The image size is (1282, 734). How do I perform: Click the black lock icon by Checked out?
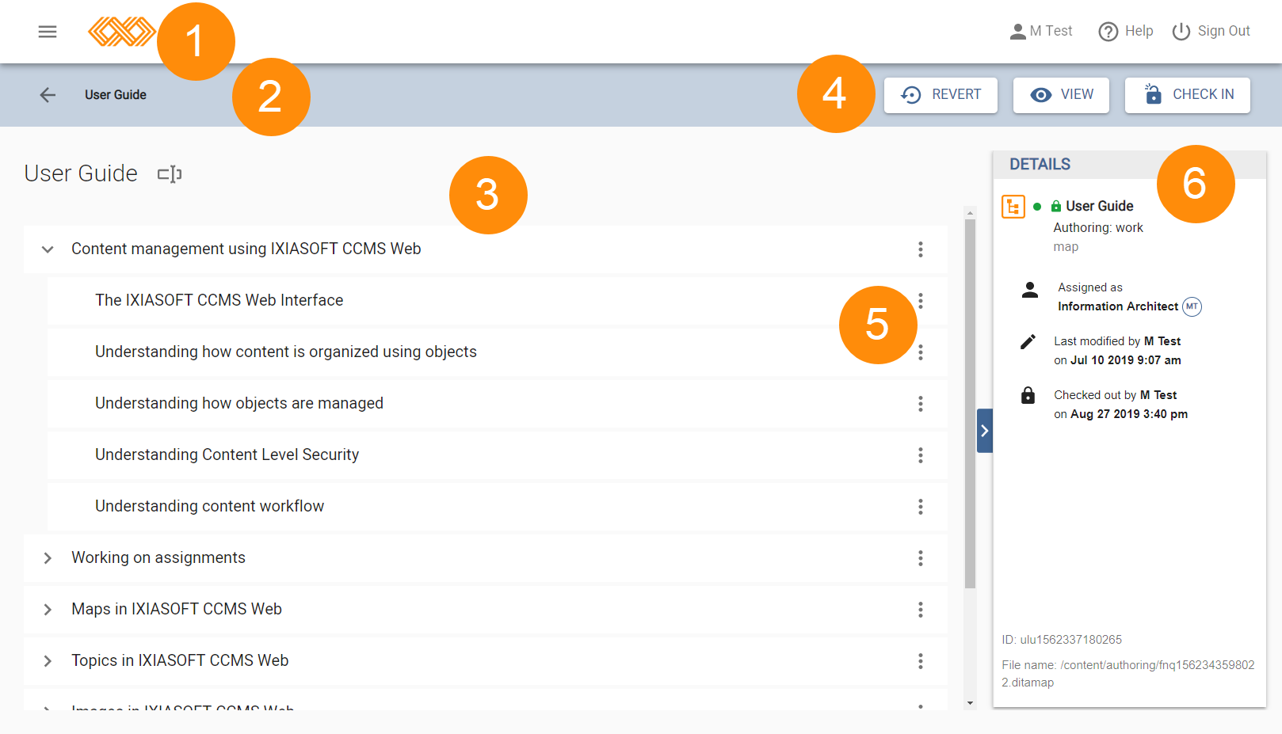tap(1028, 395)
